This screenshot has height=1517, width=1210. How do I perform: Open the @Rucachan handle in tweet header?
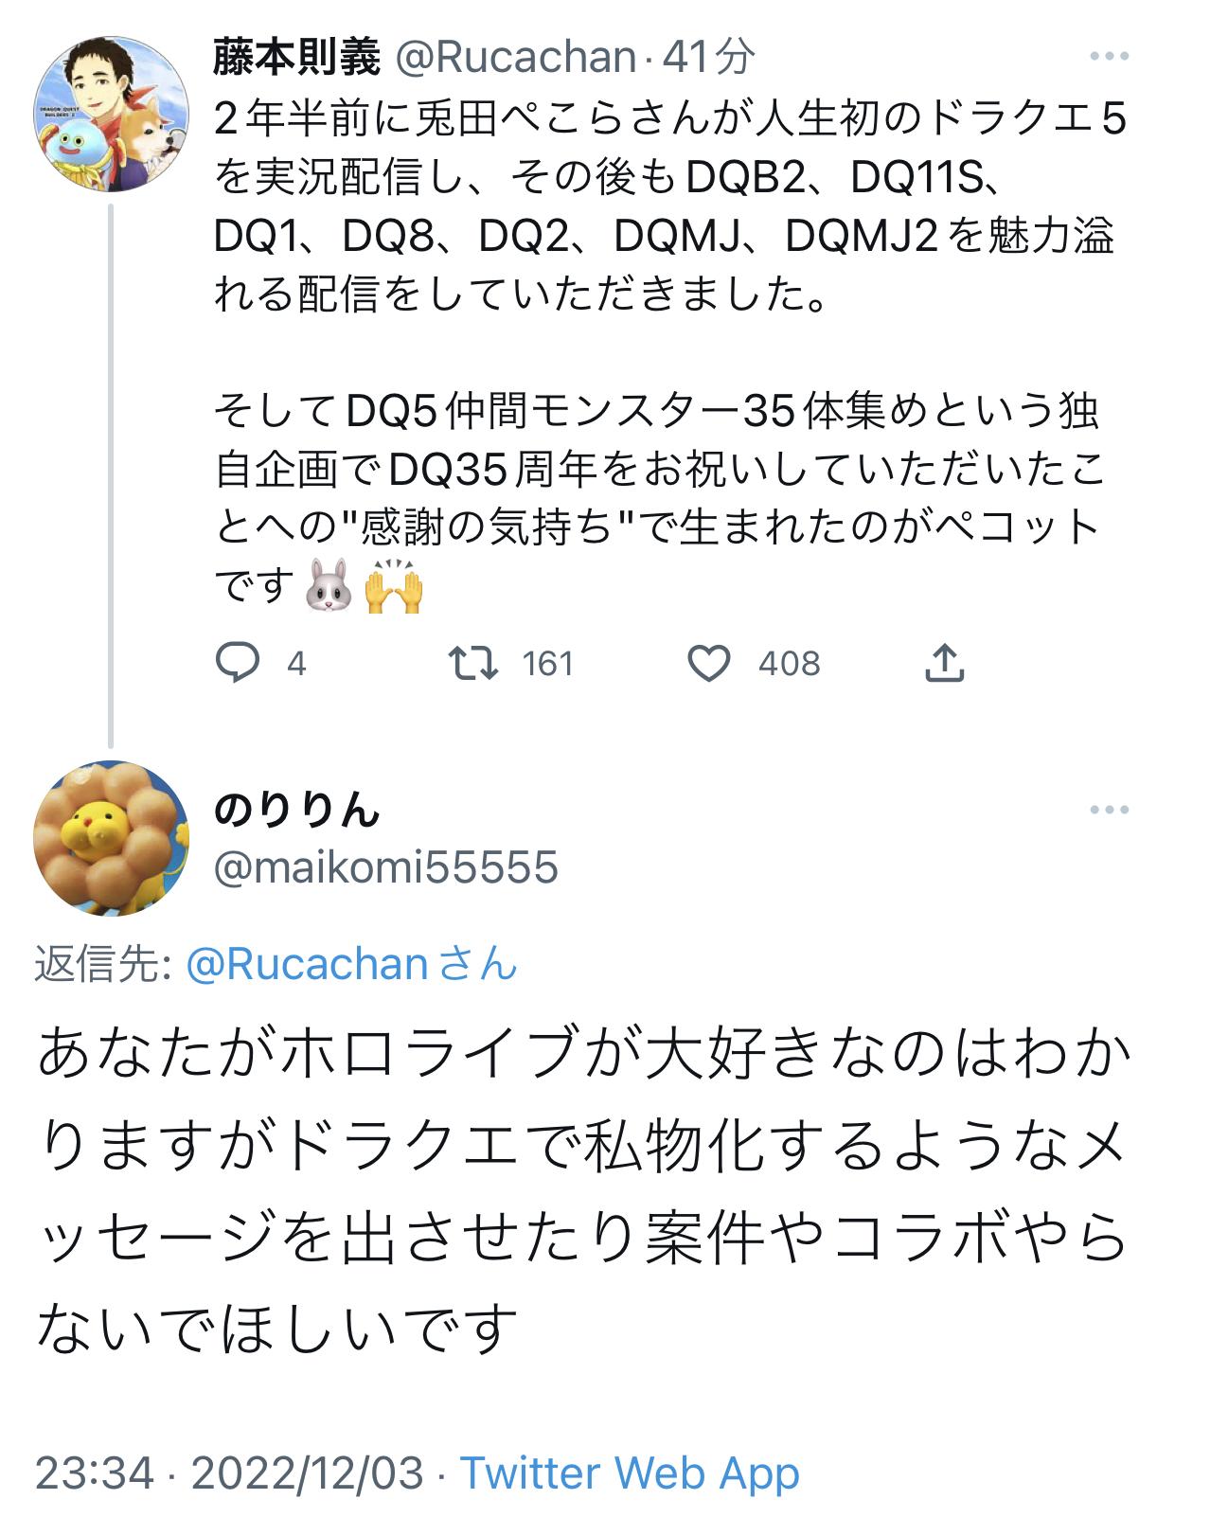(515, 58)
